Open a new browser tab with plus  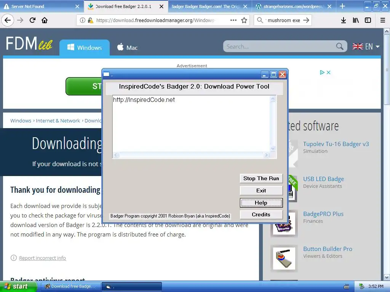(x=342, y=6)
